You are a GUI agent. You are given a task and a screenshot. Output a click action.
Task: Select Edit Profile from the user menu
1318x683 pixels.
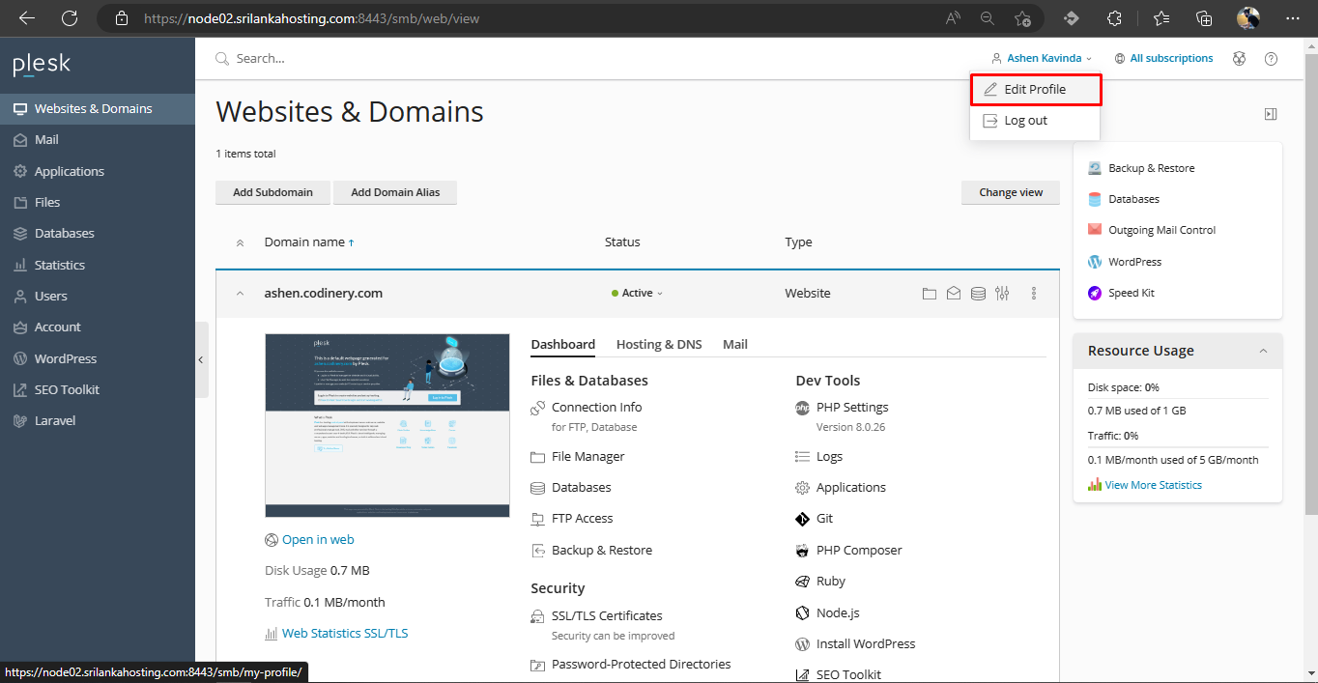coord(1034,90)
